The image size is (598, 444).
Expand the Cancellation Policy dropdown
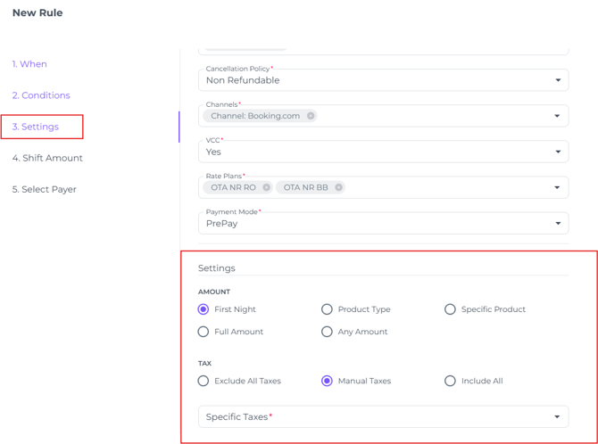coord(558,80)
